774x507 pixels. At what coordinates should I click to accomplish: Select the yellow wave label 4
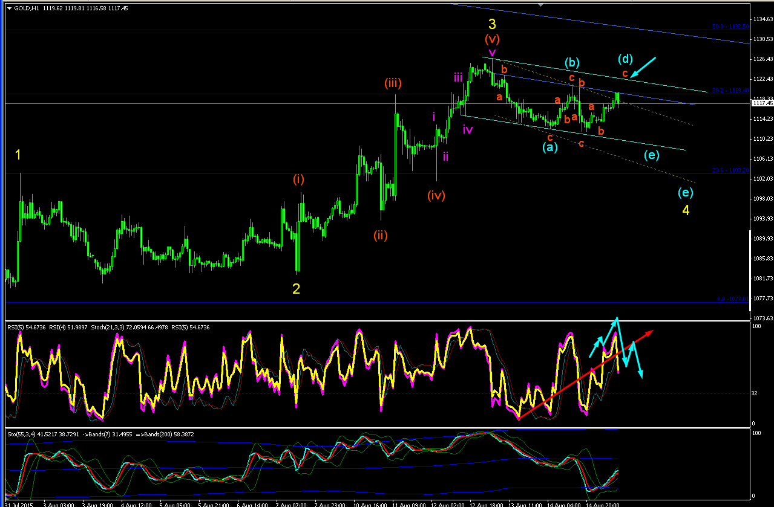[x=686, y=210]
